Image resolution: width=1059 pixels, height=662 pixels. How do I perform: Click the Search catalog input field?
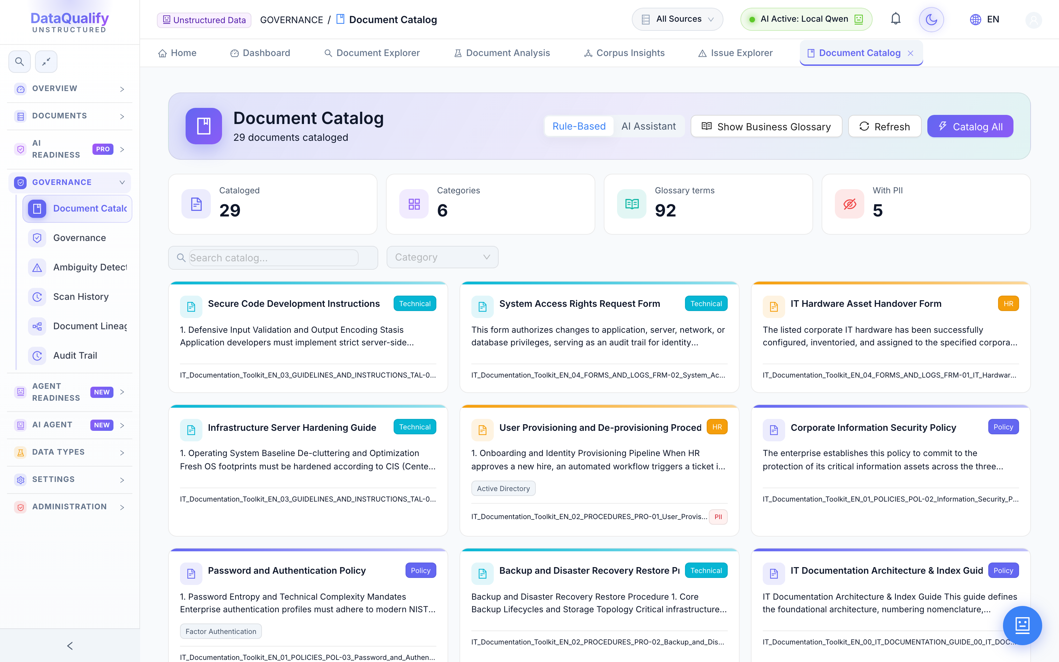273,258
